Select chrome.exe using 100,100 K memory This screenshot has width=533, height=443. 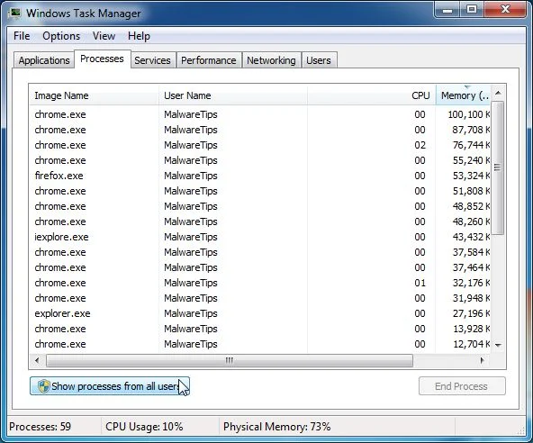point(259,114)
